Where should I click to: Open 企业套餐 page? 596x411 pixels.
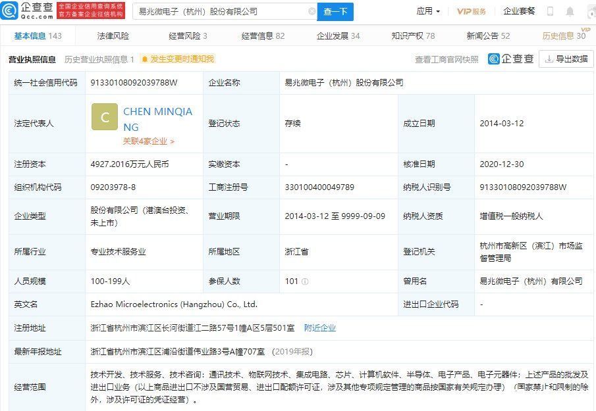tap(519, 11)
